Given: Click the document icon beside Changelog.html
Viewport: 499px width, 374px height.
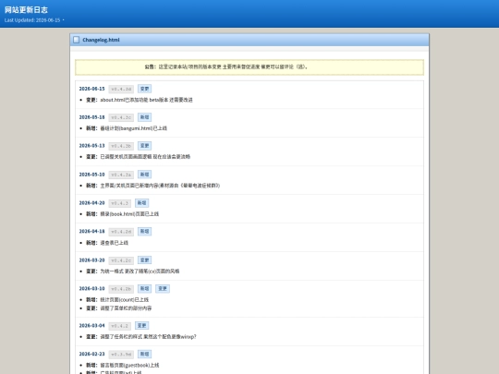Looking at the screenshot, I should click(x=76, y=40).
